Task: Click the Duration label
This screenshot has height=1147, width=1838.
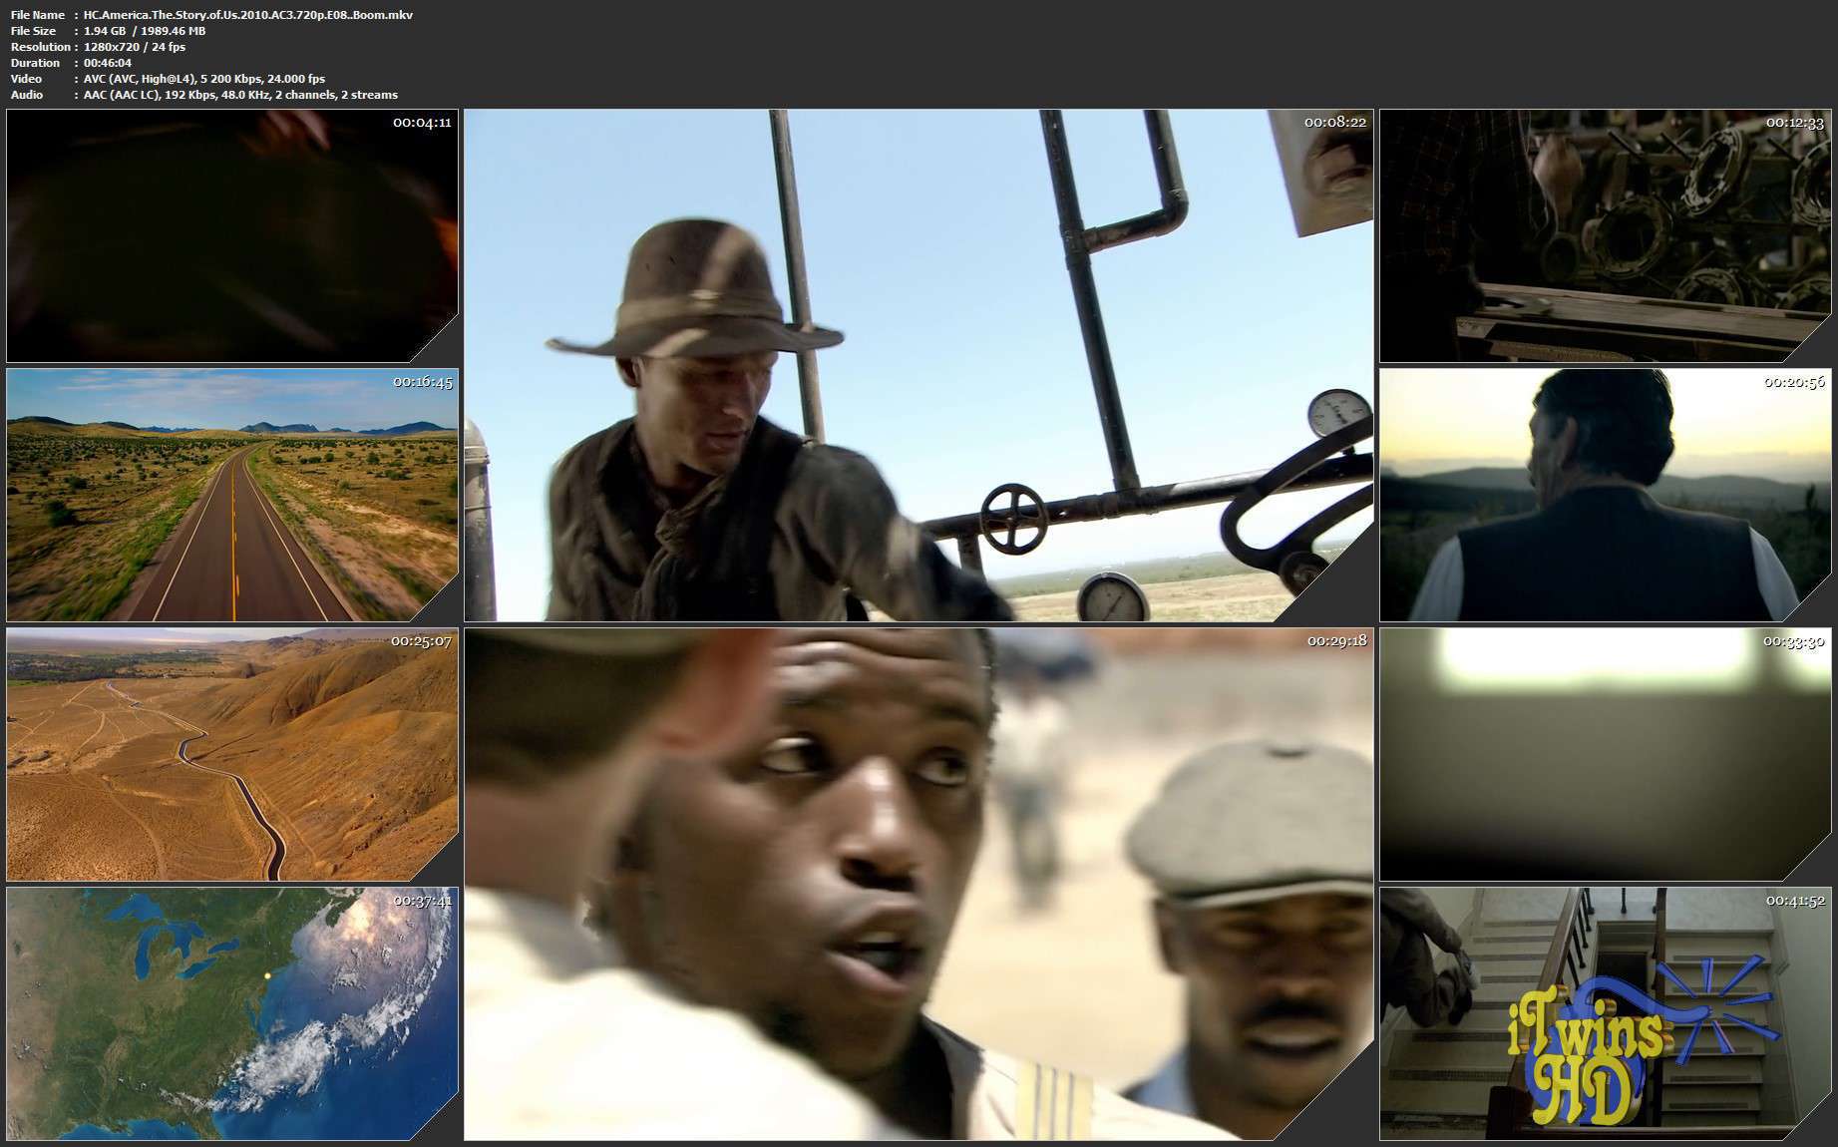Action: pyautogui.click(x=36, y=63)
